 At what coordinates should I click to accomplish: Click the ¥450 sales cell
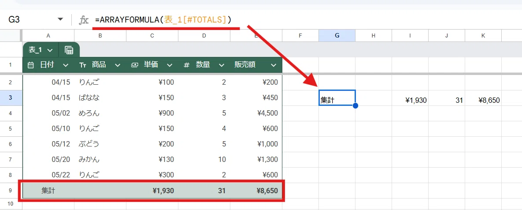[256, 97]
